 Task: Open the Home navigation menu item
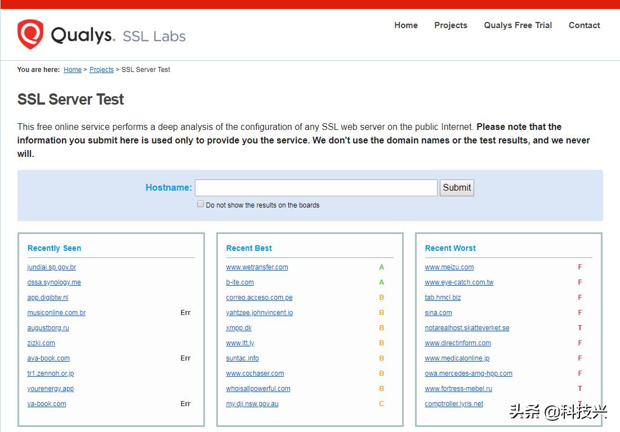(405, 25)
